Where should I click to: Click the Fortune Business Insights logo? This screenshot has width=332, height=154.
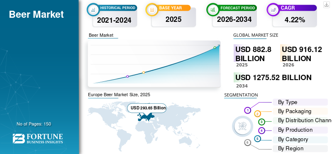(38, 139)
